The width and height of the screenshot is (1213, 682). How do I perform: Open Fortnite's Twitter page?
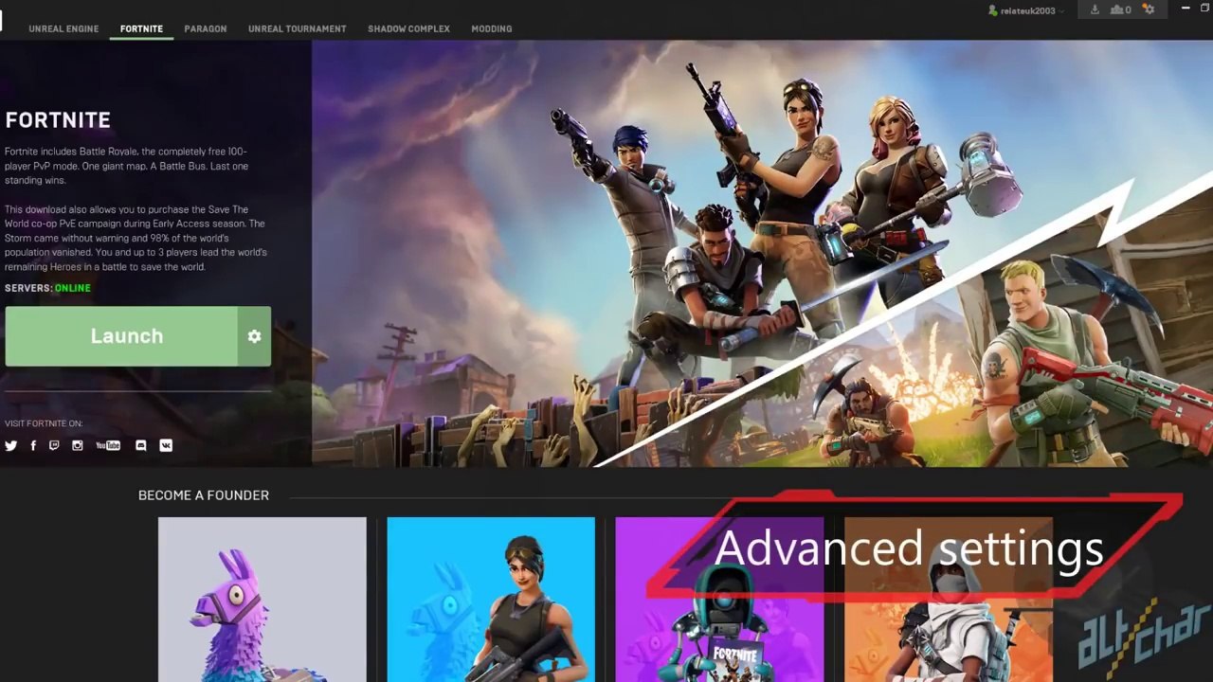coord(11,445)
